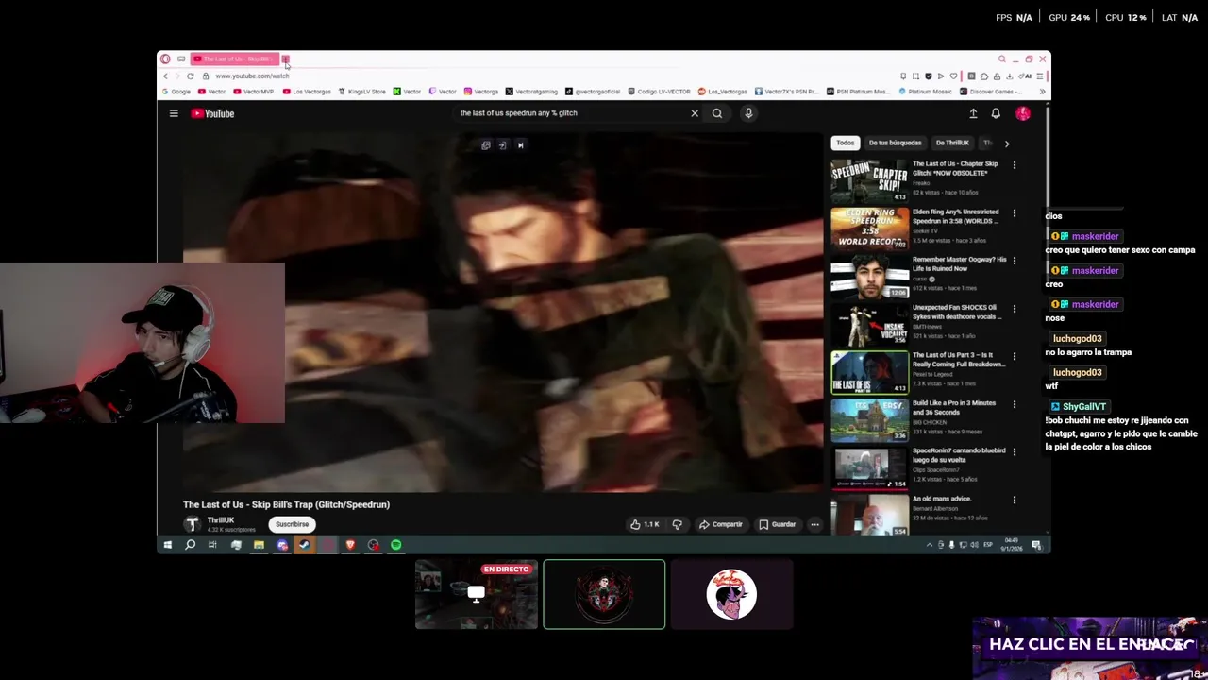The image size is (1208, 680).
Task: Open the Opera snapshot tool icon
Action: [915, 76]
